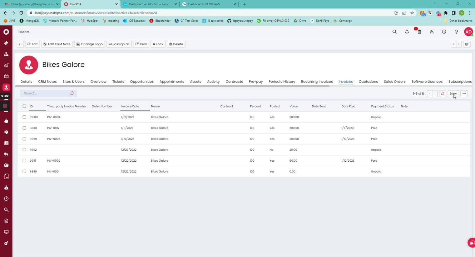Click the Xero button
475x257 pixels.
click(141, 44)
